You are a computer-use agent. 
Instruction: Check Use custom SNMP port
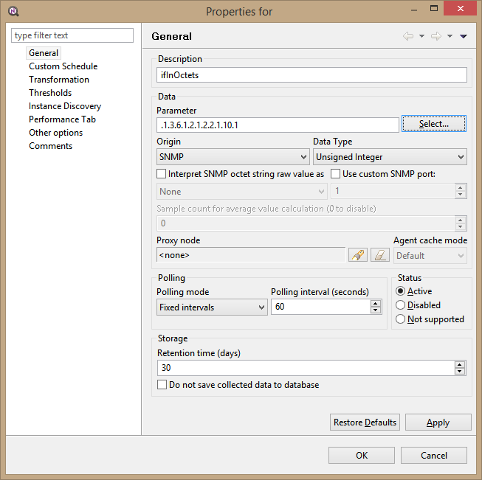click(335, 174)
